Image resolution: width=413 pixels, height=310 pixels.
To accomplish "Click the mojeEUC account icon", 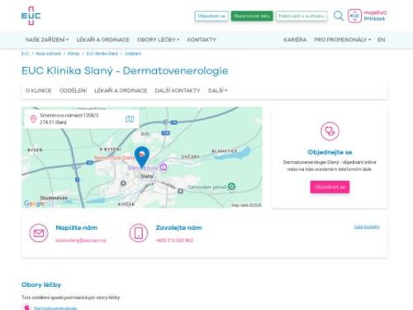I will [x=354, y=16].
